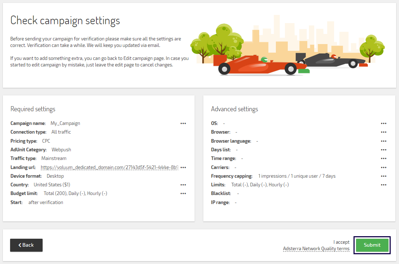Click the My_Campaign name value
Screen dimensions: 399x264
pos(65,124)
